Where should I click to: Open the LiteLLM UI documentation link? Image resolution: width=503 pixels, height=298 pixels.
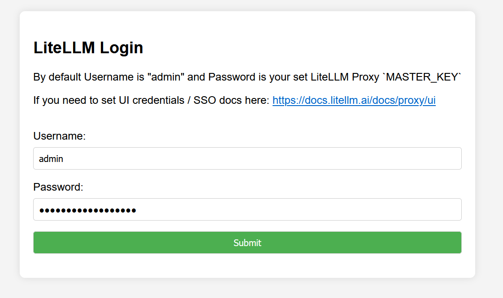[x=354, y=100]
